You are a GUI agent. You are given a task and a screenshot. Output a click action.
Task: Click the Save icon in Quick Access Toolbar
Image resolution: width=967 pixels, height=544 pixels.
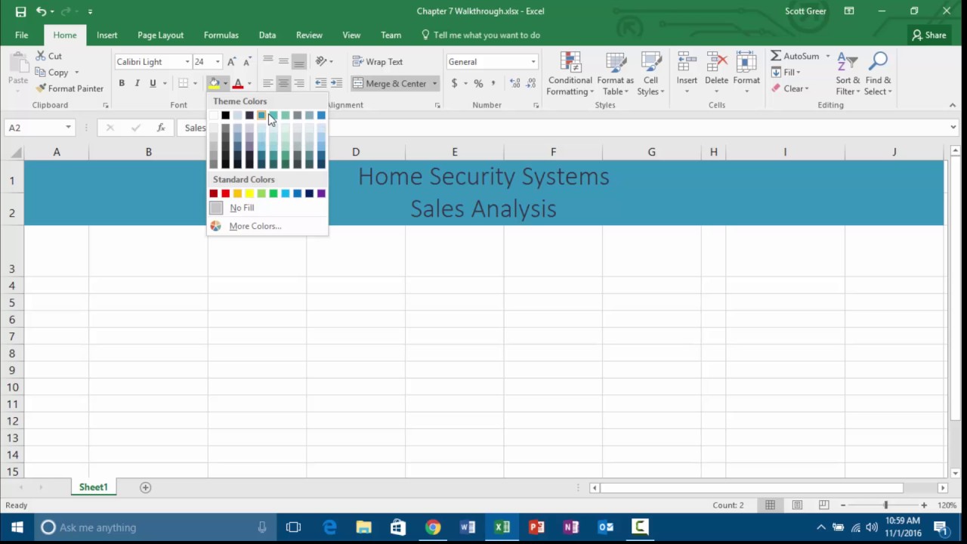[x=20, y=11]
